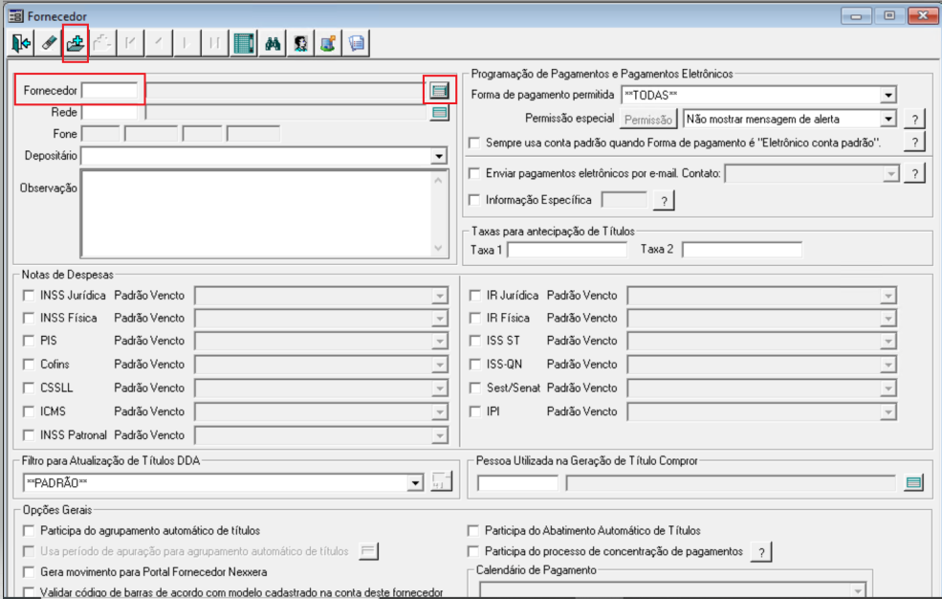Check the Sest/Senat checkbox
This screenshot has width=942, height=599.
tap(475, 388)
